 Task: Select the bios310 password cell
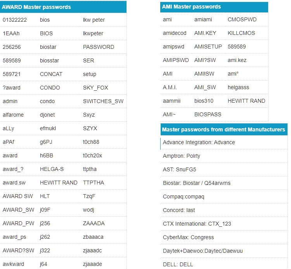click(x=204, y=101)
